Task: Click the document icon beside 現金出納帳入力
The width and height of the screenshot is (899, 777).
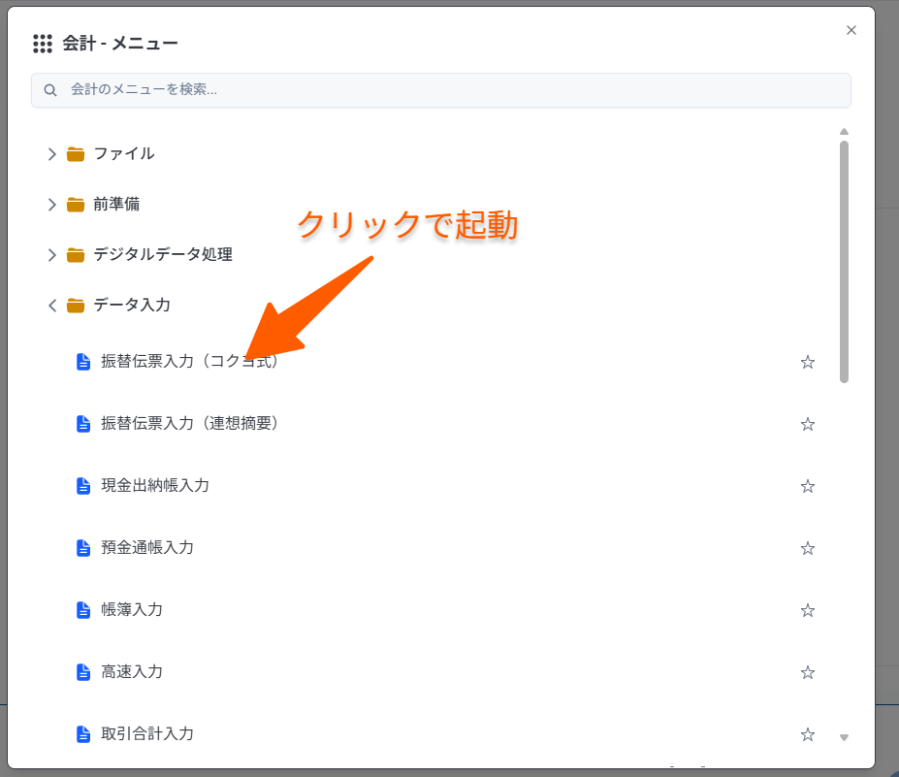Action: click(81, 485)
